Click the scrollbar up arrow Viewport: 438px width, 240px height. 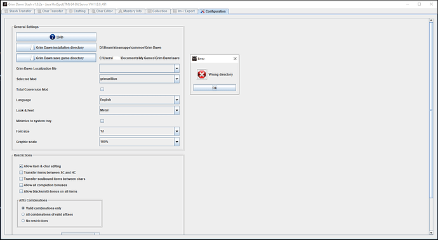[x=431, y=20]
